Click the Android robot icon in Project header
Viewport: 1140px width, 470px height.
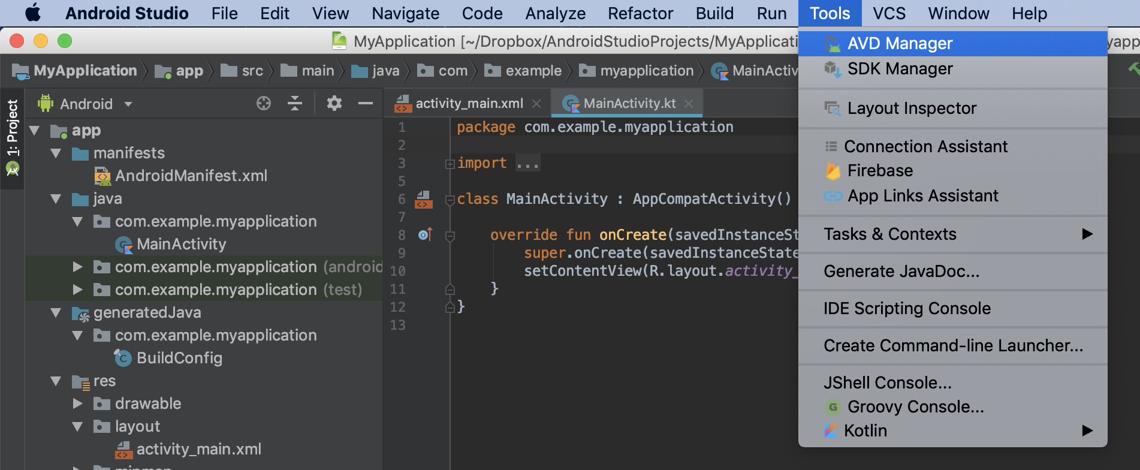46,103
